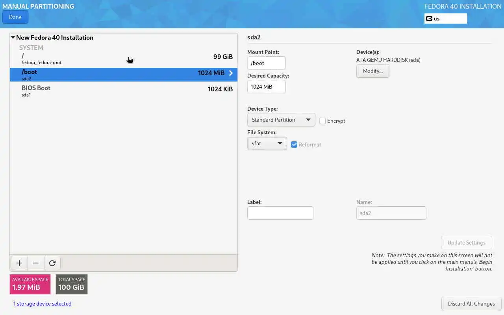Click the Done button
Viewport: 504px width, 315px height.
click(x=15, y=17)
